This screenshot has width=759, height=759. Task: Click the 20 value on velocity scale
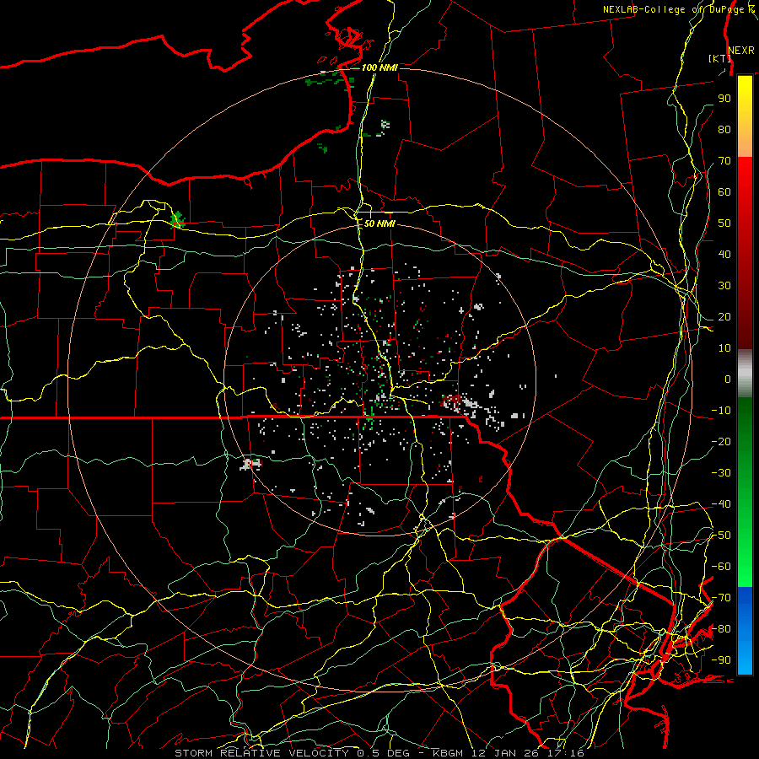pyautogui.click(x=724, y=316)
